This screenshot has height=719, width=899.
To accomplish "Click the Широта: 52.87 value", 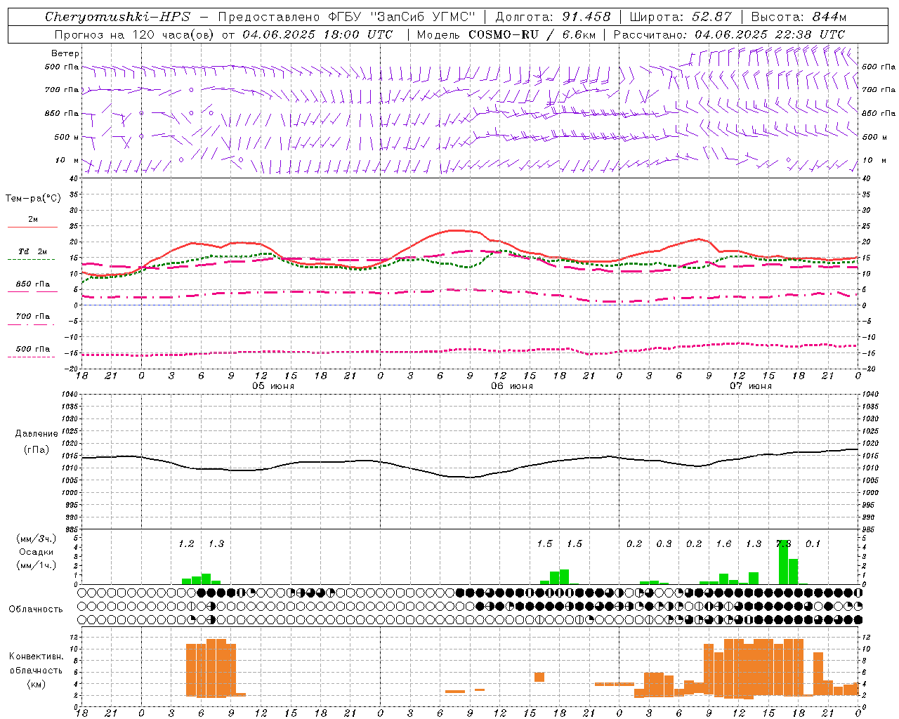I will click(x=681, y=17).
